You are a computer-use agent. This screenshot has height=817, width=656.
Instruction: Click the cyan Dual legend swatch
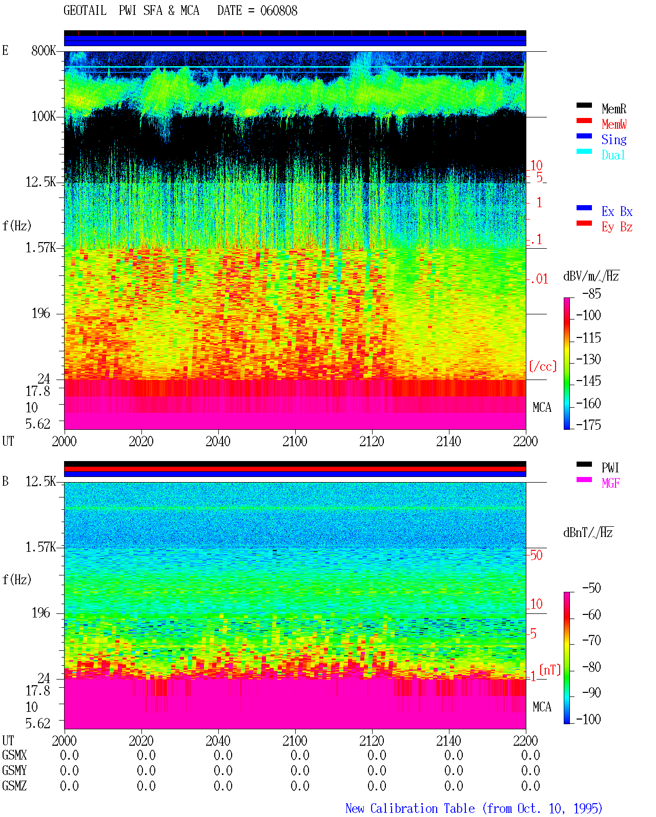pos(584,152)
